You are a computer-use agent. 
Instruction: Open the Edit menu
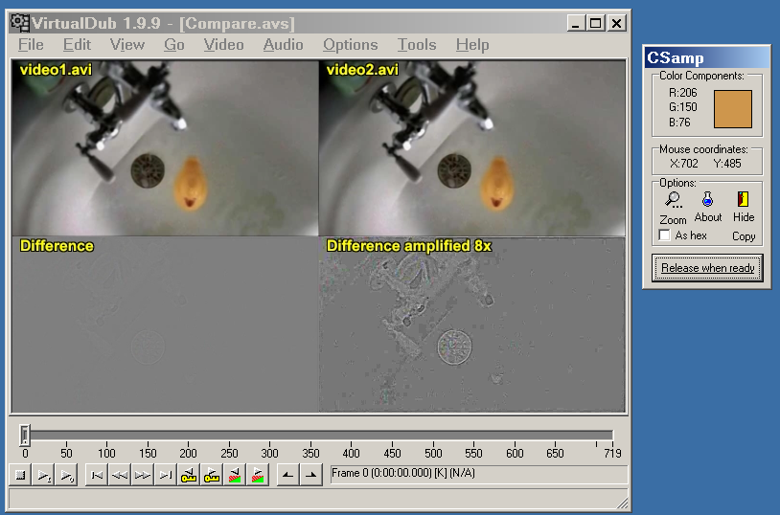tap(77, 45)
